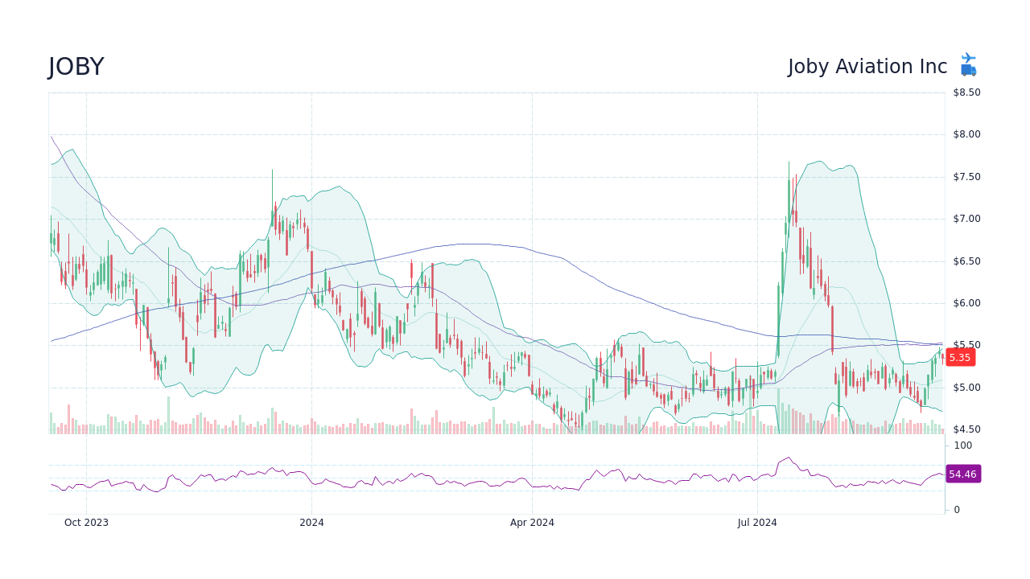Click the $6.00 price axis label
The image size is (1030, 579).
coord(966,303)
